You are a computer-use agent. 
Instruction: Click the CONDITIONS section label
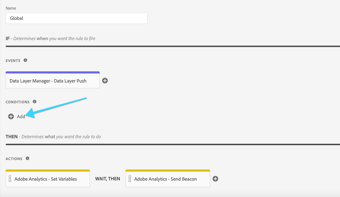[17, 102]
